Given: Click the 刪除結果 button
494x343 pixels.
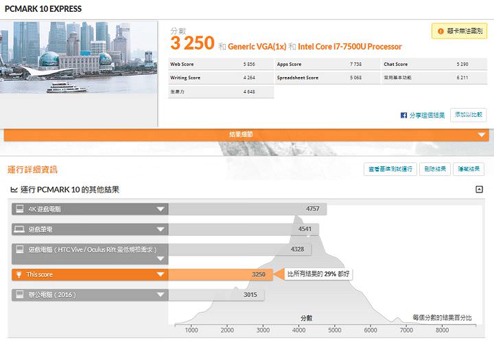Looking at the screenshot, I should 434,169.
